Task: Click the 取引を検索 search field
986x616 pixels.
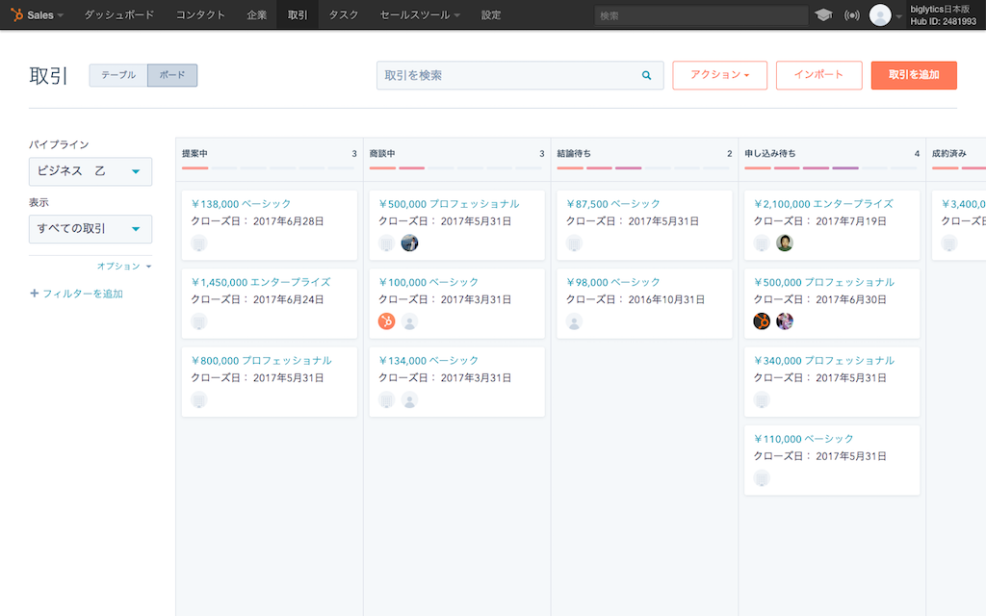Action: (508, 75)
